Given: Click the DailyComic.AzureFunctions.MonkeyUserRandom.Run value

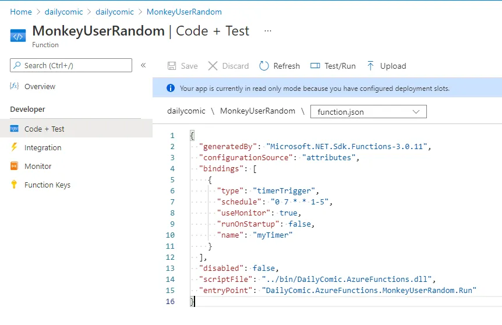Looking at the screenshot, I should click(x=369, y=291).
